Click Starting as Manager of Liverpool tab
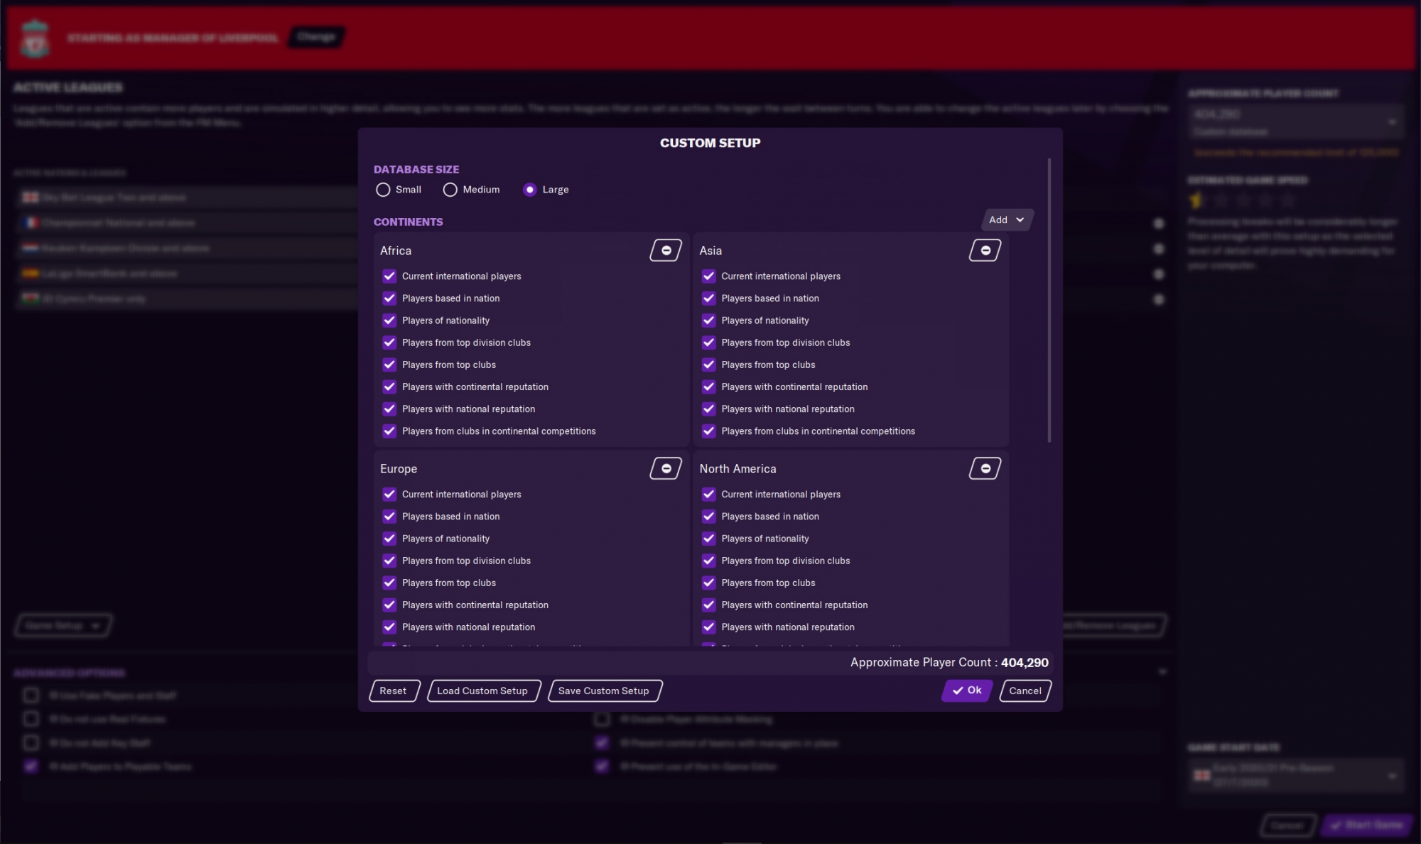The width and height of the screenshot is (1421, 844). (172, 36)
